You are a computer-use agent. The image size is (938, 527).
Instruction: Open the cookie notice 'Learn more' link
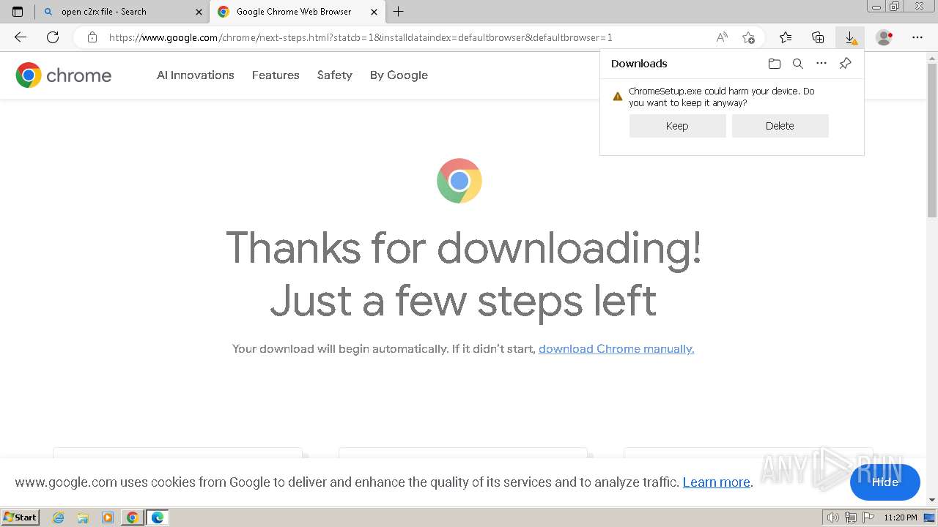pyautogui.click(x=717, y=482)
